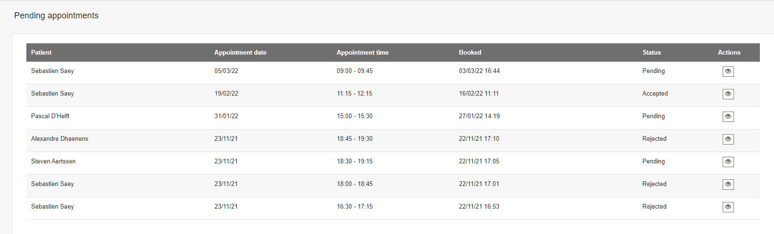Click eye icon for the 16:30 - 17:15 appointment
This screenshot has width=774, height=234.
pyautogui.click(x=728, y=207)
